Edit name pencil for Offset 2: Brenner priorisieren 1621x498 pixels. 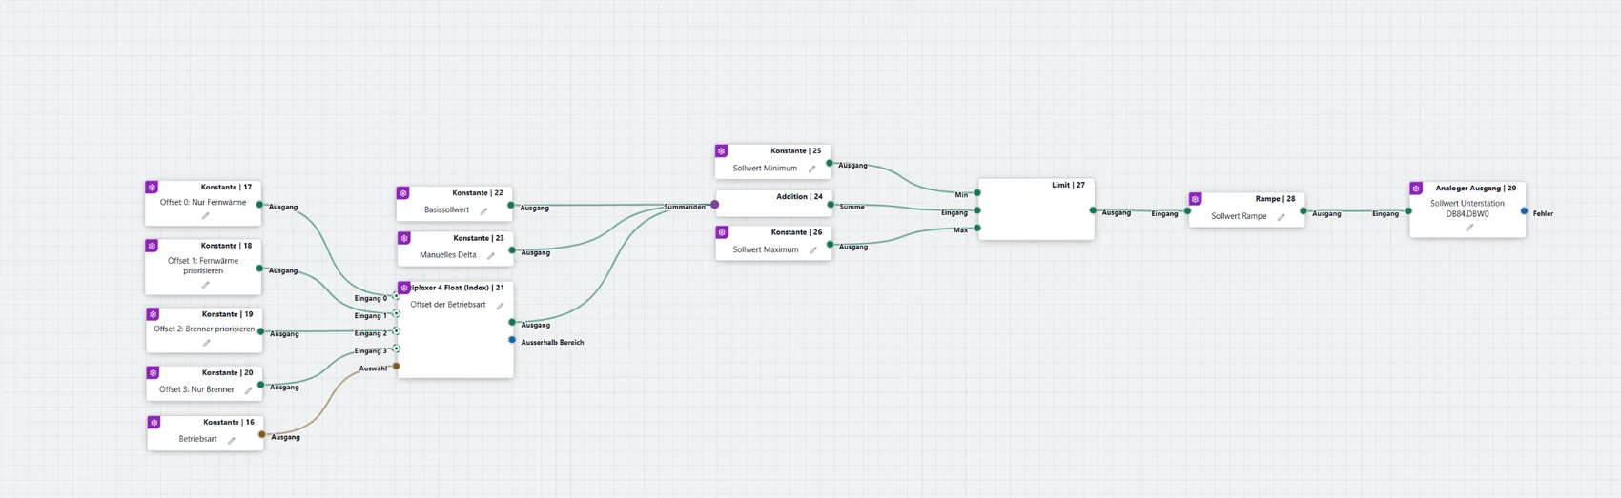click(206, 343)
